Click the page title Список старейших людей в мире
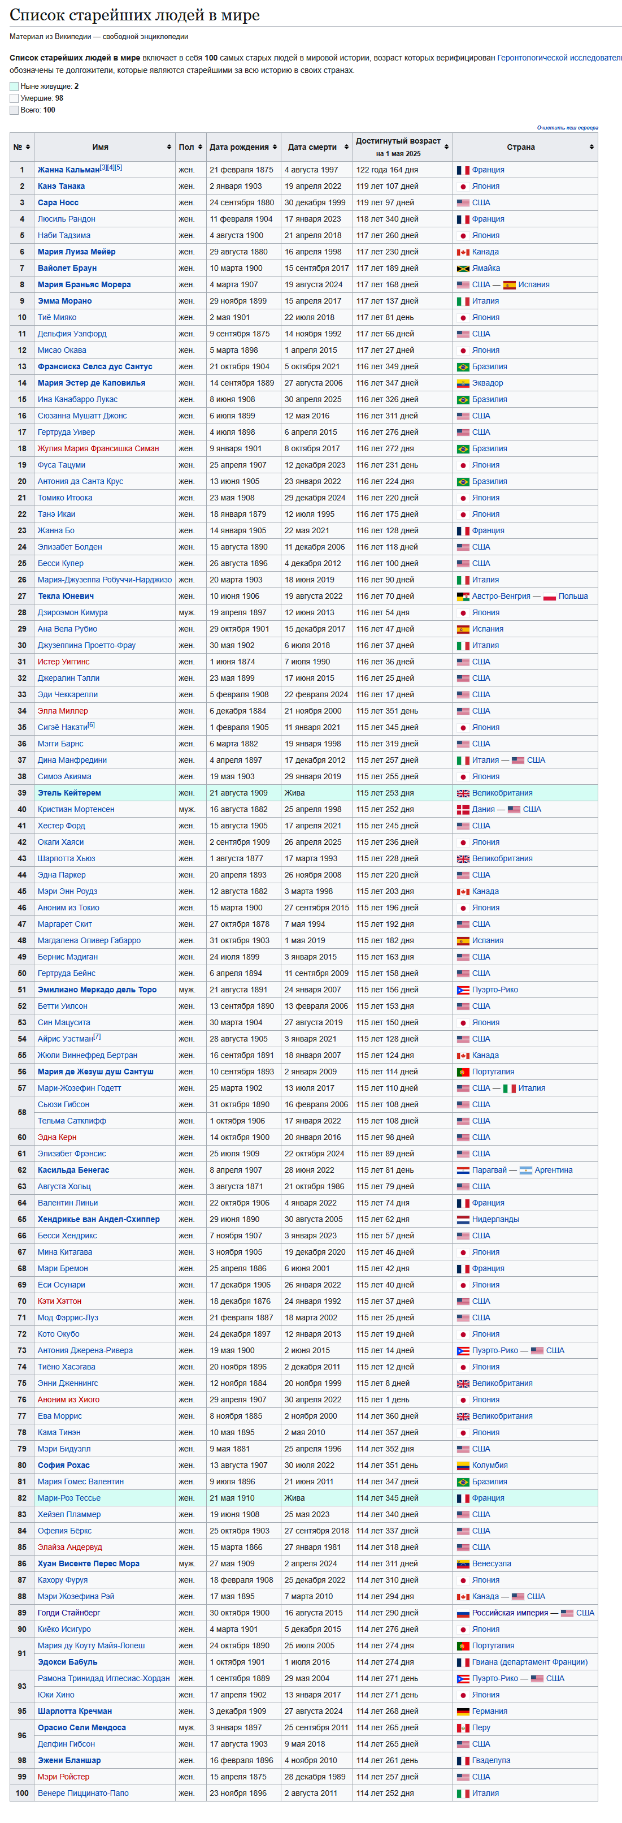The height and width of the screenshot is (1823, 622). click(134, 15)
